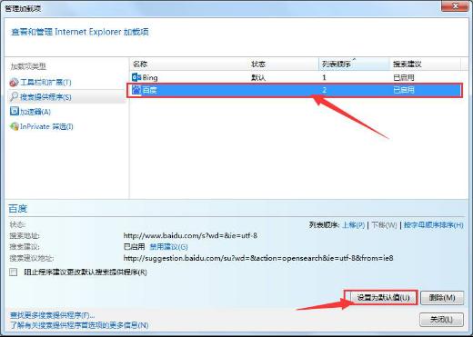
Task: Sort by the 搜索建议 column header
Action: point(425,64)
